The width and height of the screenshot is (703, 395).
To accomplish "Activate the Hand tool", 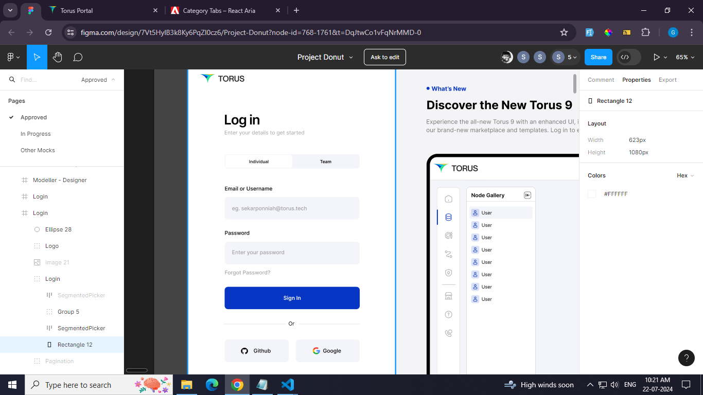I will 57,57.
